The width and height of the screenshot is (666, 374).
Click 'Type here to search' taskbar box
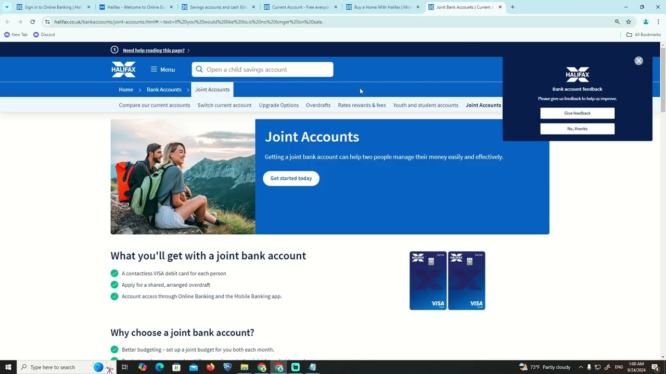(x=67, y=367)
